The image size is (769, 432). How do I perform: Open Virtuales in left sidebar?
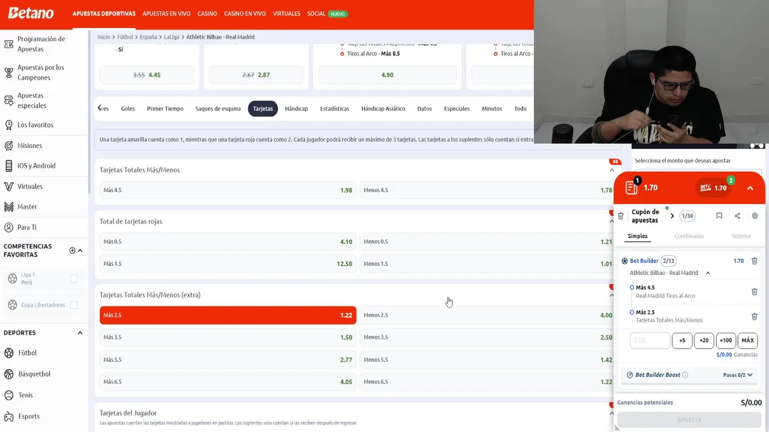29,186
